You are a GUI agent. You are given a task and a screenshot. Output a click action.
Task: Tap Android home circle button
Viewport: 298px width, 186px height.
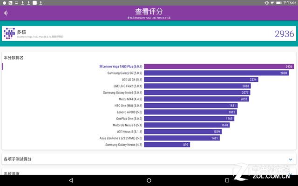(149, 180)
